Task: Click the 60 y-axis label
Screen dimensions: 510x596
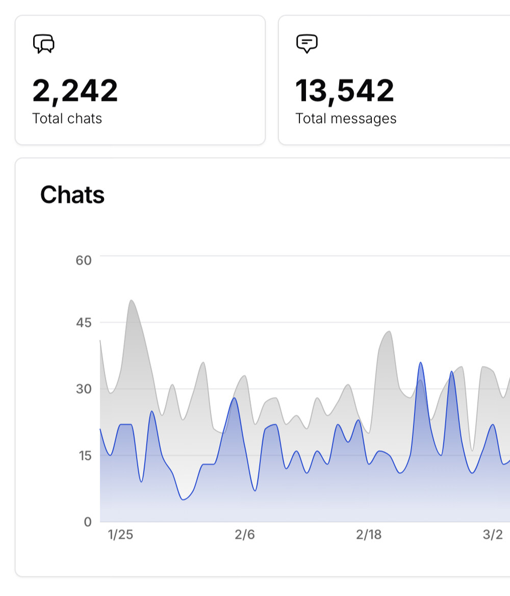Action: click(x=84, y=261)
